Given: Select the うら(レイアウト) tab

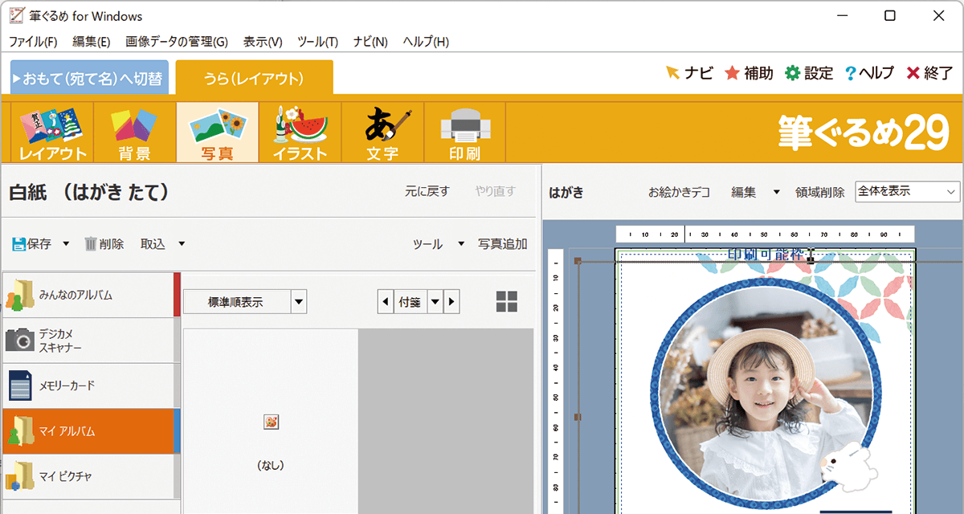Looking at the screenshot, I should pyautogui.click(x=254, y=78).
